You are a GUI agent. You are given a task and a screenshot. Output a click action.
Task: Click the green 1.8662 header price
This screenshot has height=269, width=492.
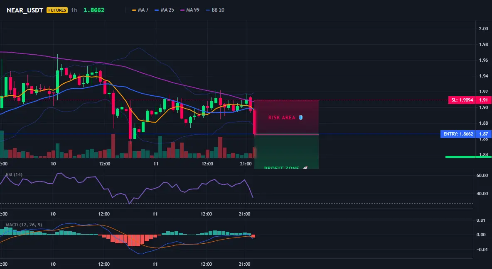tap(94, 10)
